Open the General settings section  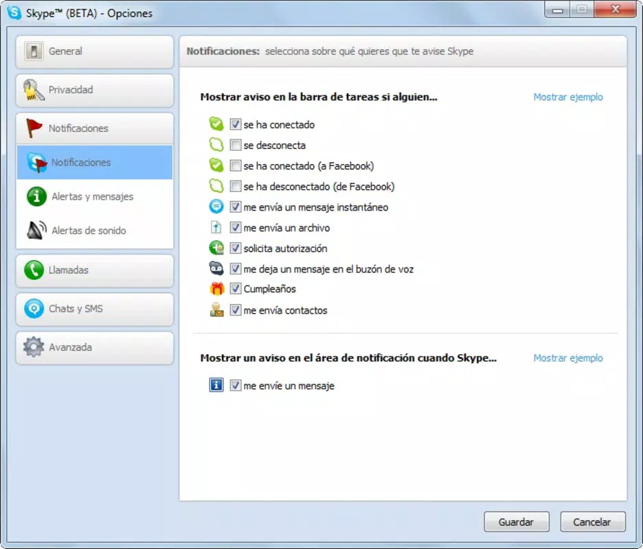(95, 51)
